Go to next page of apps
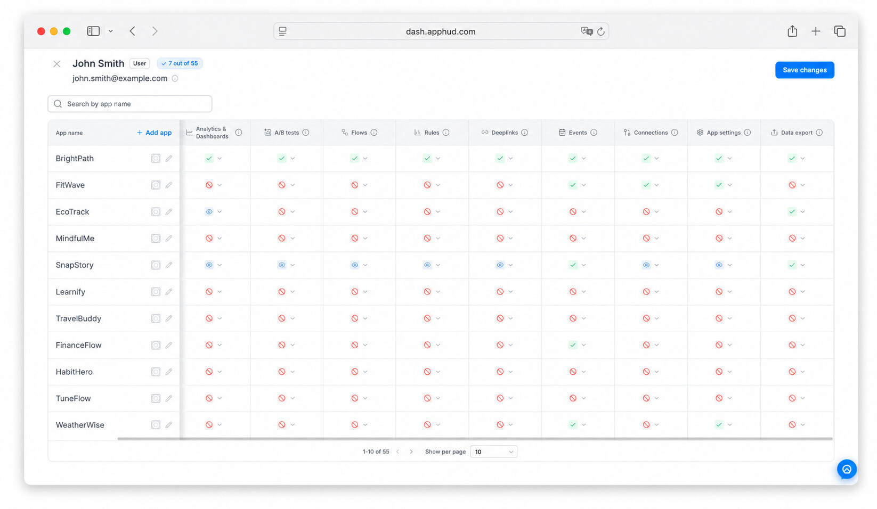 [411, 451]
